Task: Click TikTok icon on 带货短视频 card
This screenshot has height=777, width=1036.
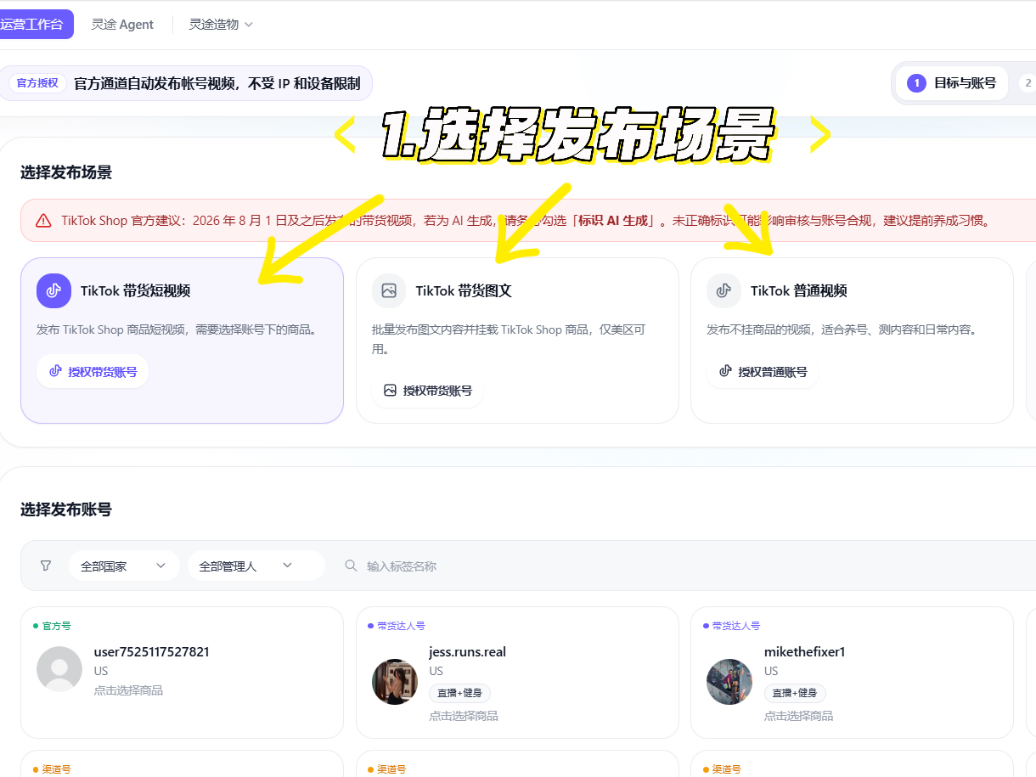Action: click(53, 290)
